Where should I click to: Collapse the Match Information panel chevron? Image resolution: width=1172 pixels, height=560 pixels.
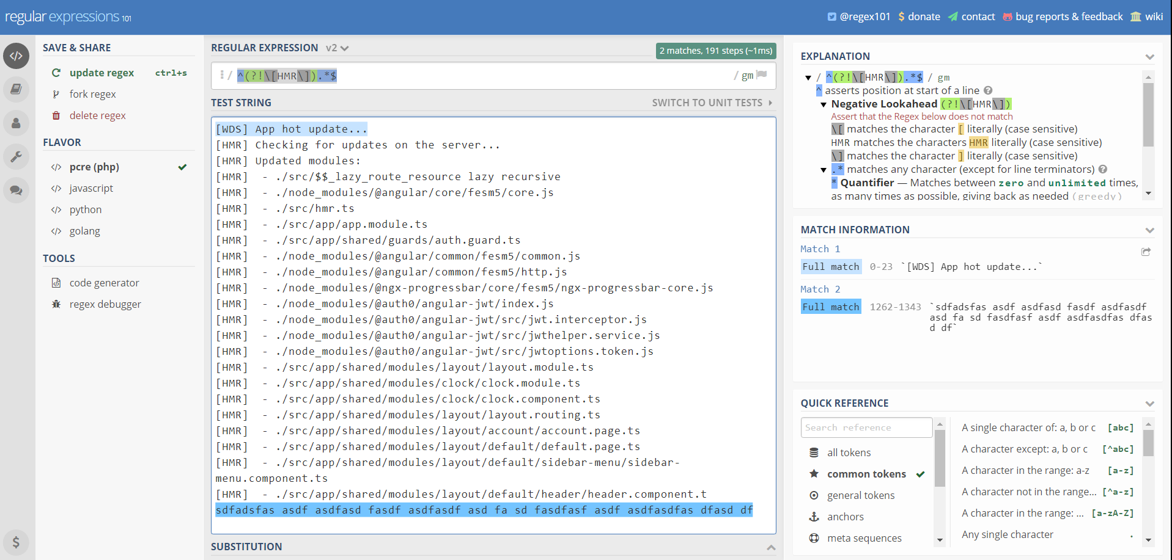pos(1149,230)
